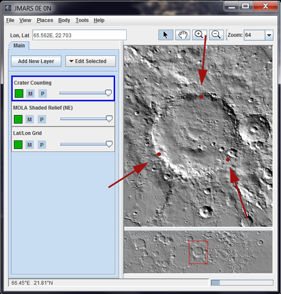This screenshot has width=281, height=294.
Task: Click the Add New Layer button
Action: pos(36,61)
